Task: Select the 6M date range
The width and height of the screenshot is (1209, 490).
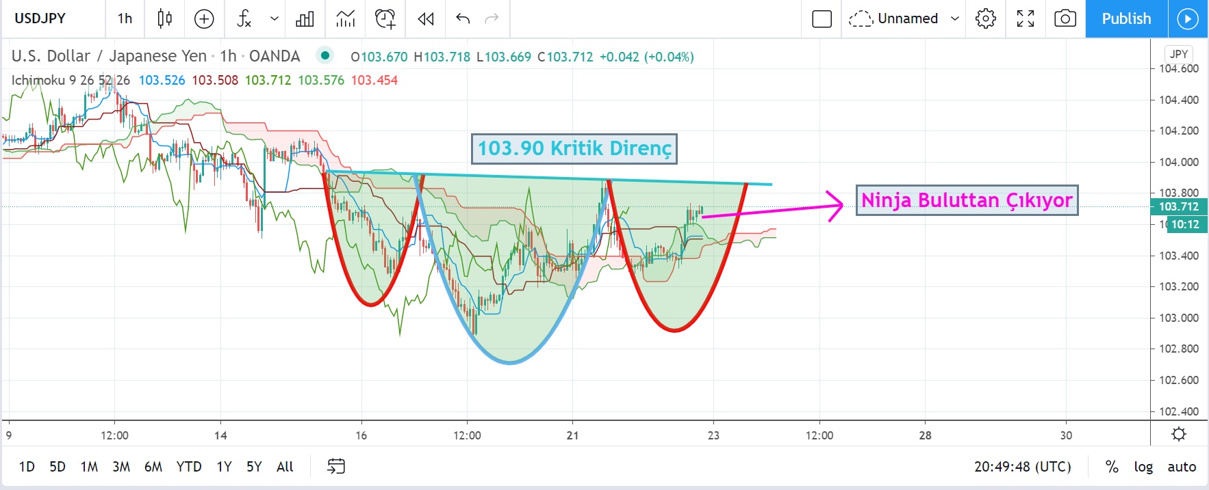Action: (x=153, y=467)
